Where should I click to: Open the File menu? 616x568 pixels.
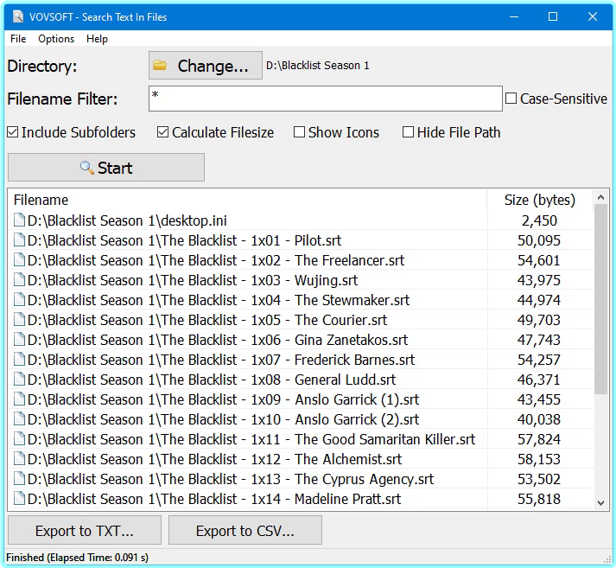coord(18,39)
